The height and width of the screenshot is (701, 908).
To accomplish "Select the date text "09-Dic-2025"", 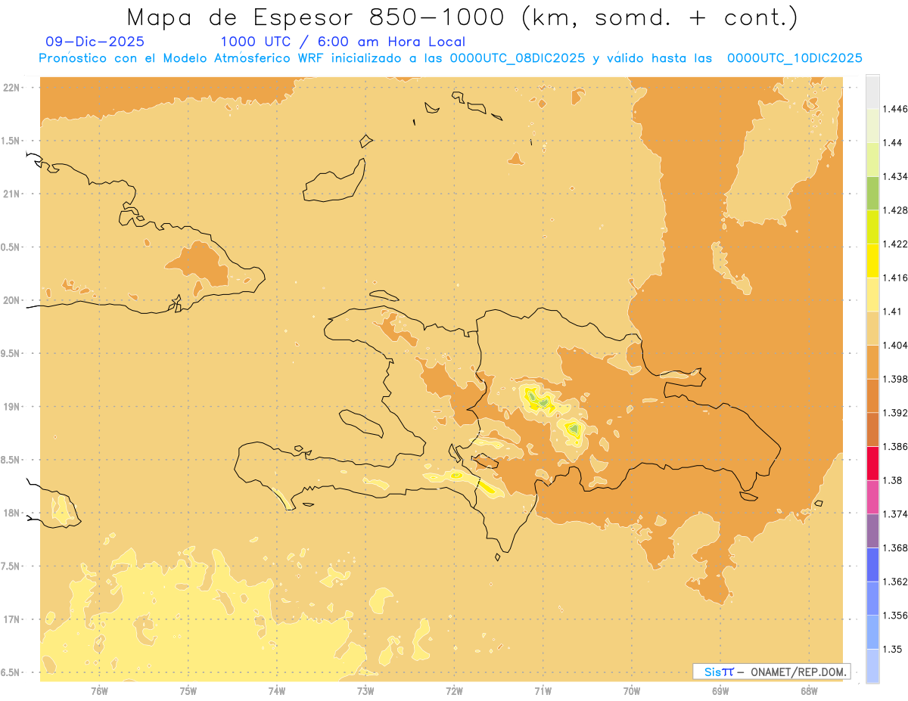I will [x=95, y=42].
